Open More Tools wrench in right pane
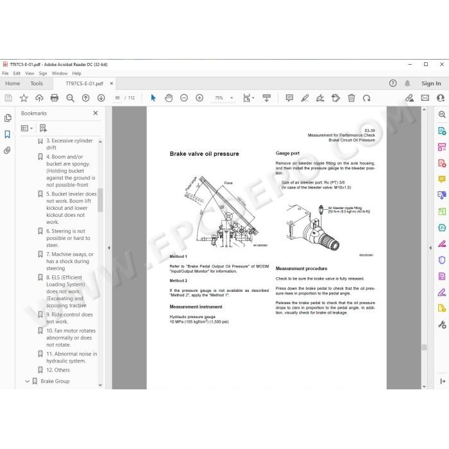449x449 pixels. (x=442, y=325)
